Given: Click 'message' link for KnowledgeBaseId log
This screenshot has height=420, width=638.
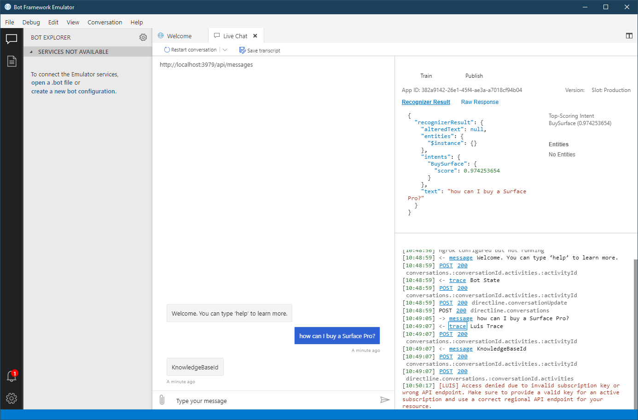Looking at the screenshot, I should (461, 349).
